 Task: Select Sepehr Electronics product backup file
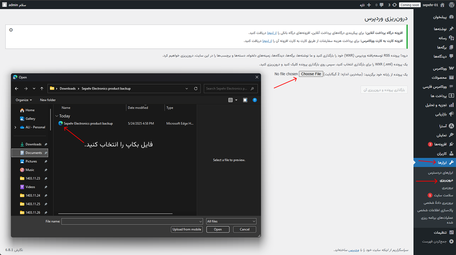click(x=88, y=124)
